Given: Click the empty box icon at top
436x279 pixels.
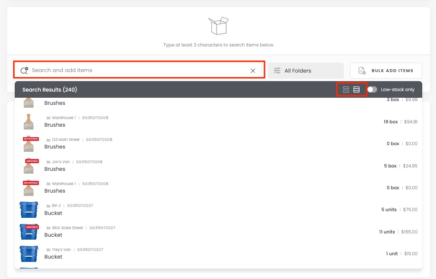Looking at the screenshot, I should pos(218,26).
